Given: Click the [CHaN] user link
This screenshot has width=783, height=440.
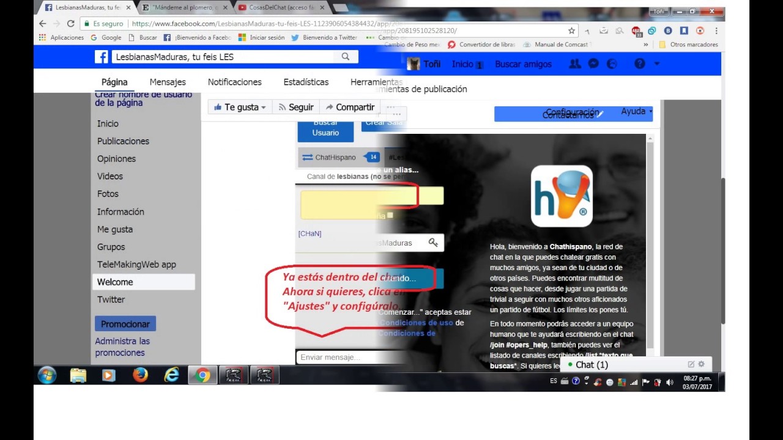Looking at the screenshot, I should click(x=310, y=233).
